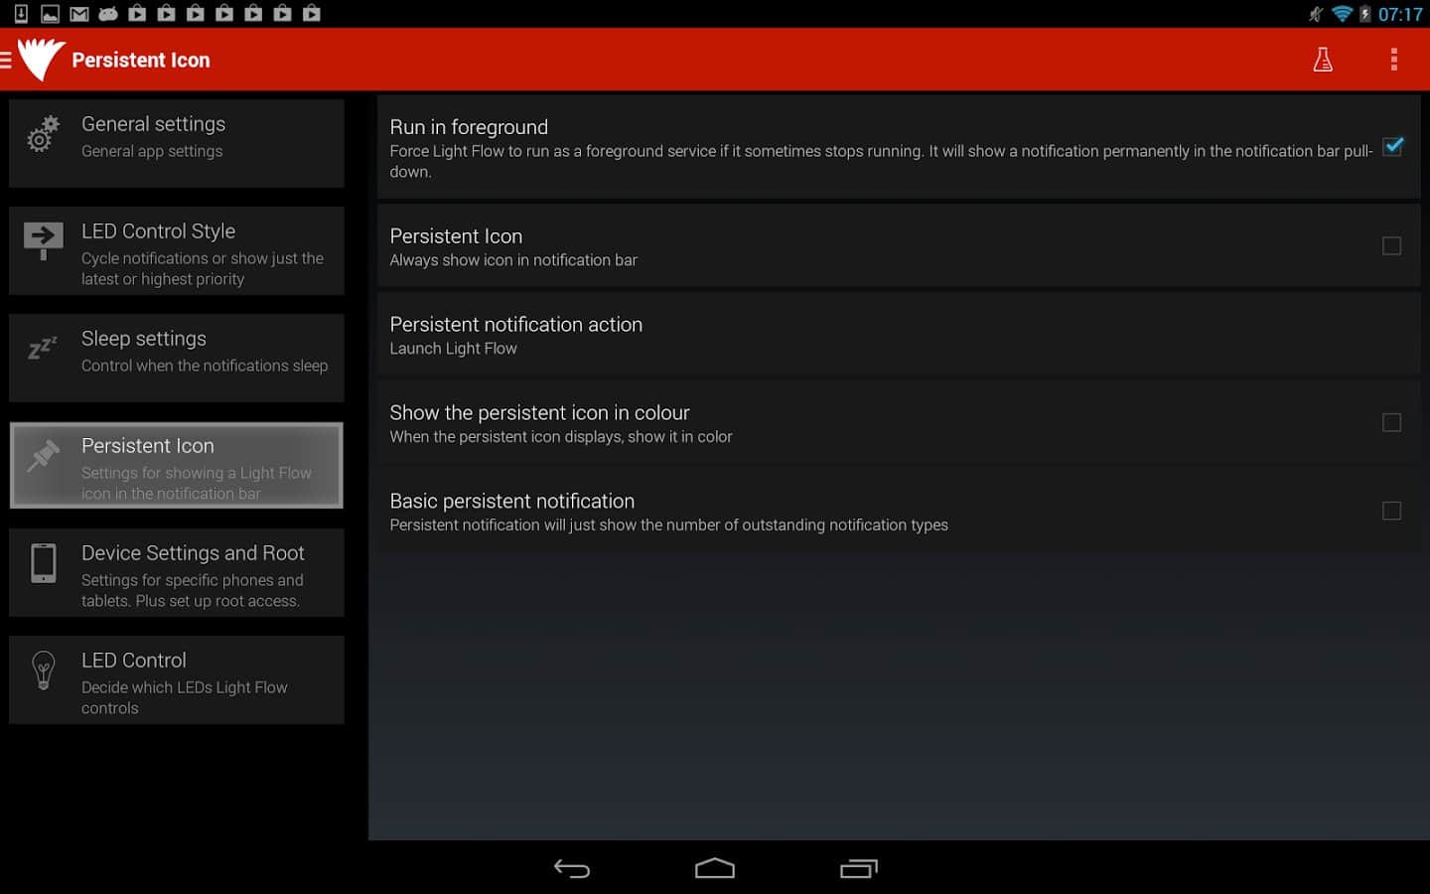Click the gears icon for General settings
This screenshot has height=894, width=1430.
(x=43, y=134)
